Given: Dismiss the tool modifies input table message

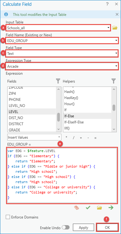Looking at the screenshot, I should pyautogui.click(x=117, y=15).
